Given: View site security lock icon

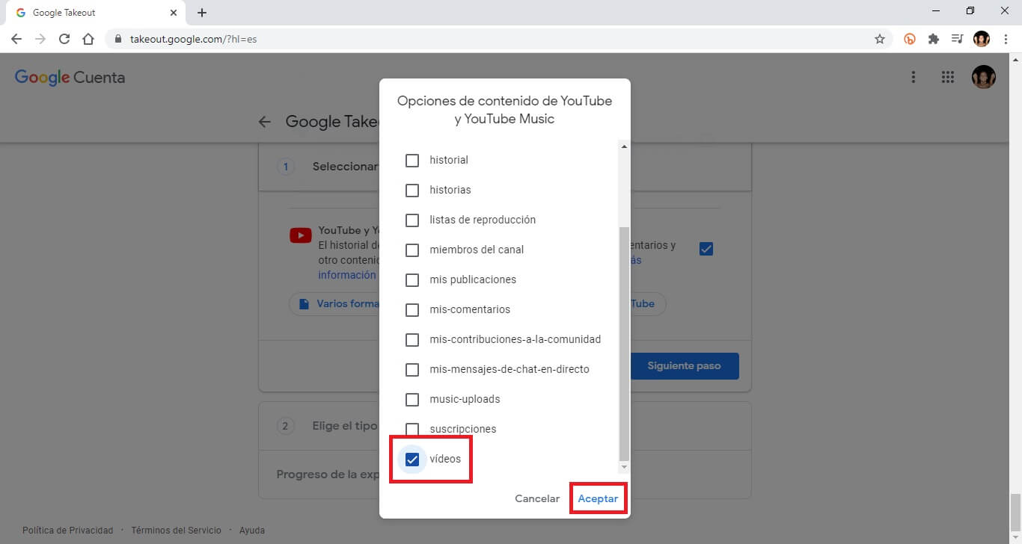Looking at the screenshot, I should pyautogui.click(x=118, y=39).
